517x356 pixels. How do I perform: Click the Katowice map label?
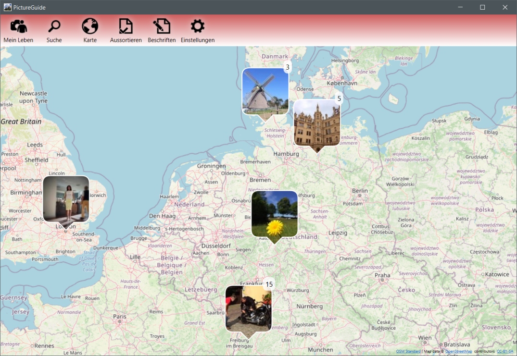pos(497,274)
